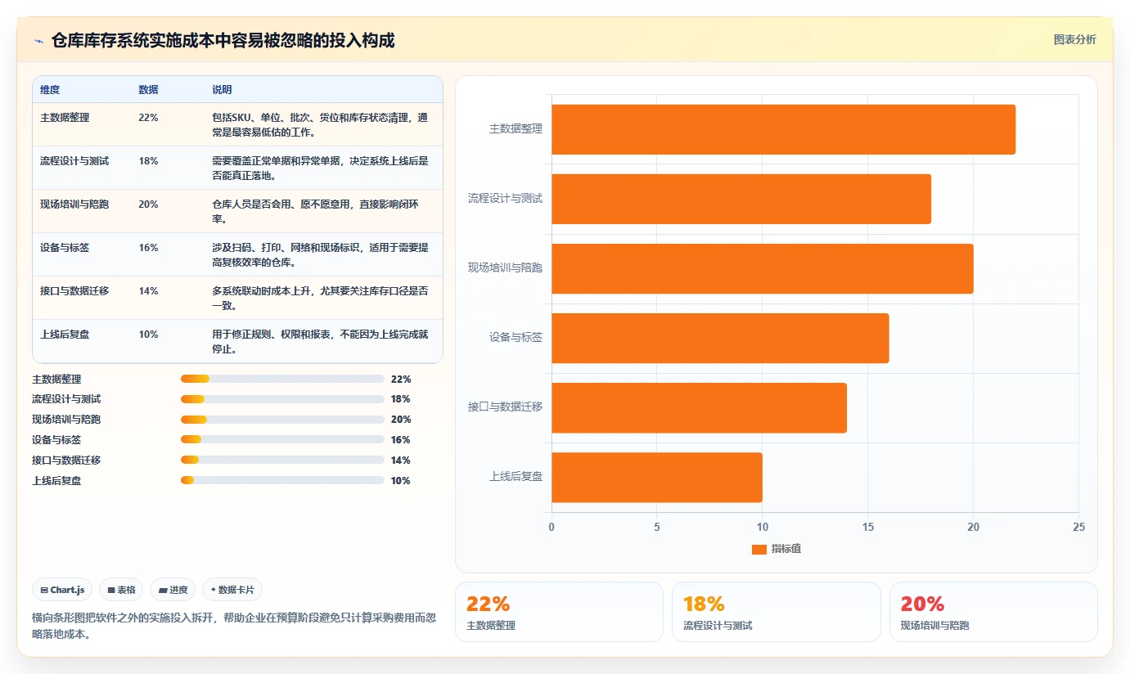The height and width of the screenshot is (674, 1130).
Task: Click the 现场培训与陪跑 progress bar
Action: click(282, 420)
